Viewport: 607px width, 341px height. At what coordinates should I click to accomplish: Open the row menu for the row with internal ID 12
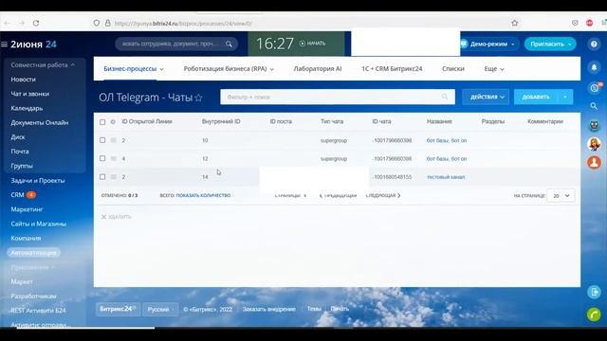click(x=114, y=158)
